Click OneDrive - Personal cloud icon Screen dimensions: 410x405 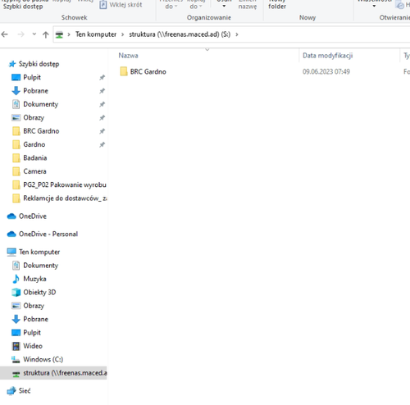click(x=11, y=234)
